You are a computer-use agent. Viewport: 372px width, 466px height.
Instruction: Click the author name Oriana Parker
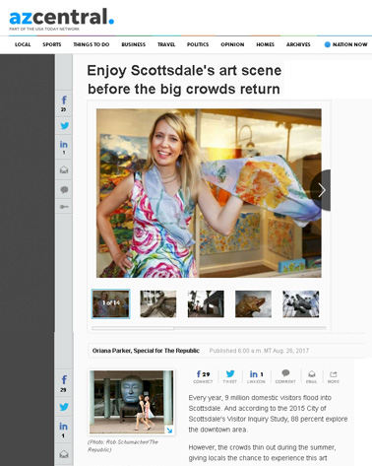click(x=111, y=351)
